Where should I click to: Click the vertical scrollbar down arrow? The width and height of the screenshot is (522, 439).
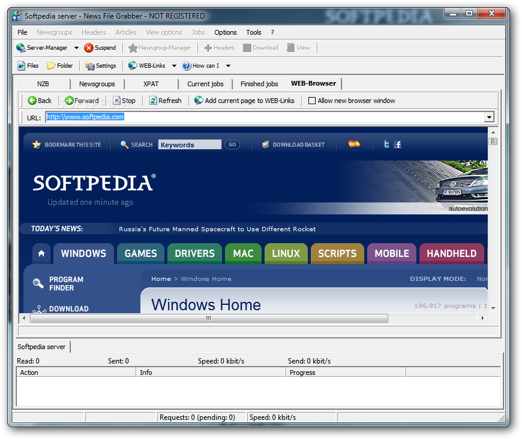(x=493, y=308)
